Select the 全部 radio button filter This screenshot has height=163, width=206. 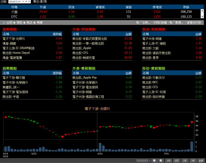pos(4,23)
